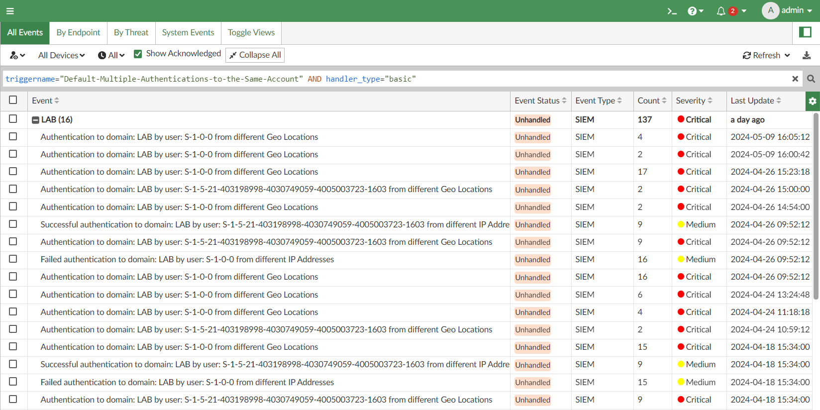Screen dimensions: 820x410
Task: Switch to the System Events tab
Action: tap(188, 32)
